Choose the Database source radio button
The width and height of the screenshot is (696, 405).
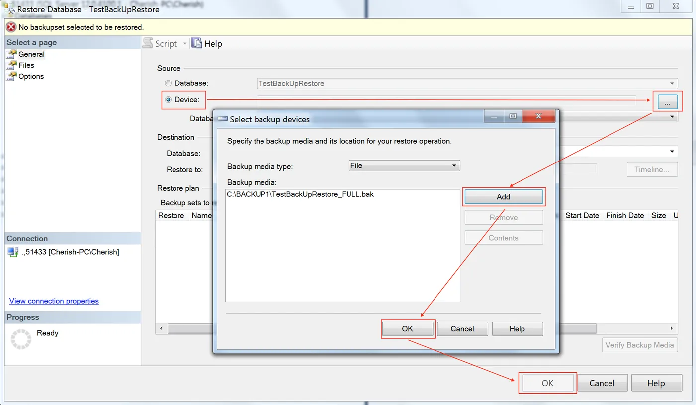[168, 83]
